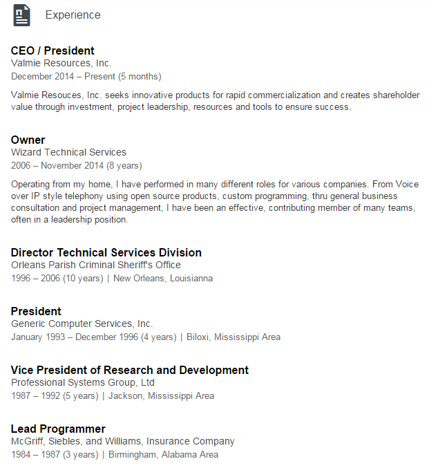The width and height of the screenshot is (429, 468).
Task: Open the President job title at Generic Computer Services
Action: [36, 311]
